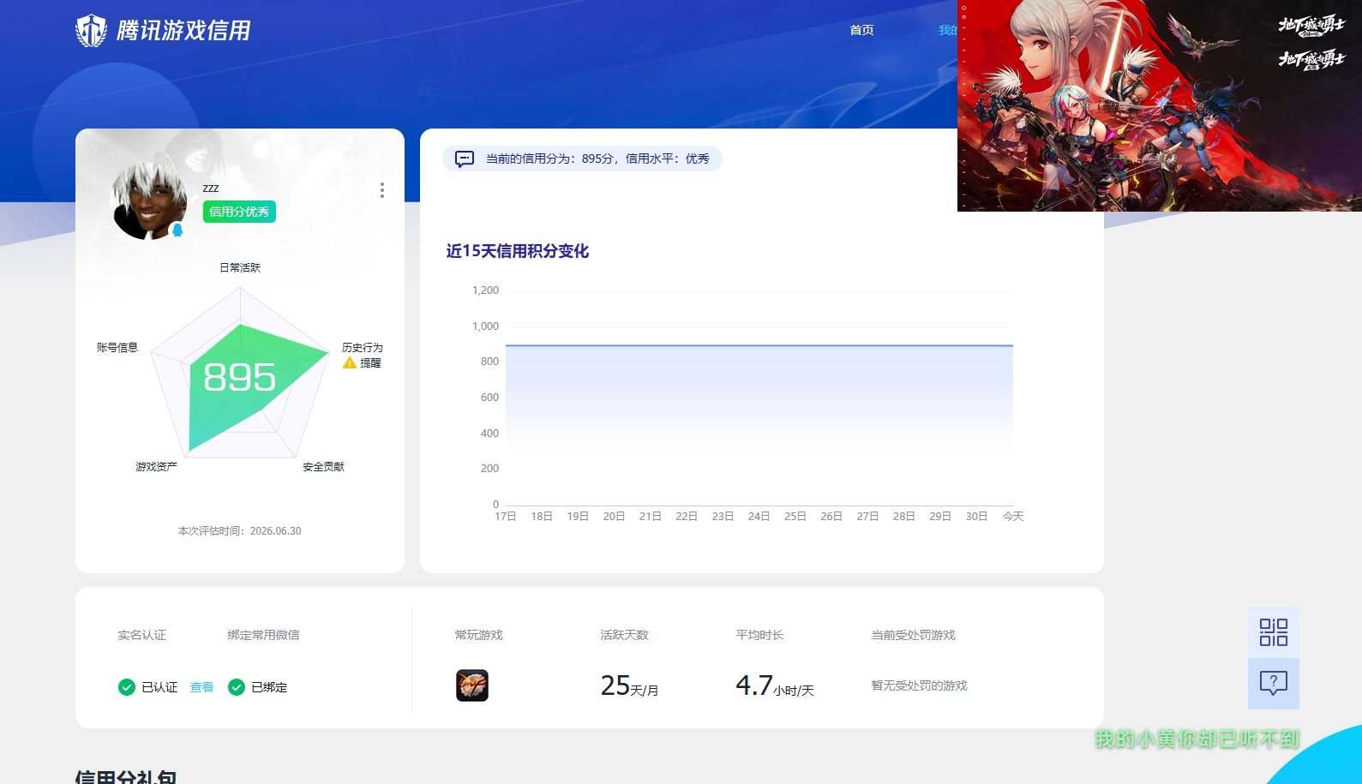
Task: Click the 历史行为 radar label
Action: pyautogui.click(x=362, y=347)
